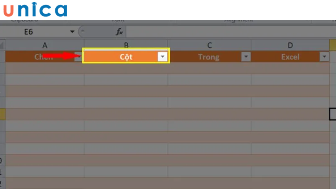The width and height of the screenshot is (336, 189).
Task: Click the Cột table header cell
Action: pyautogui.click(x=122, y=57)
